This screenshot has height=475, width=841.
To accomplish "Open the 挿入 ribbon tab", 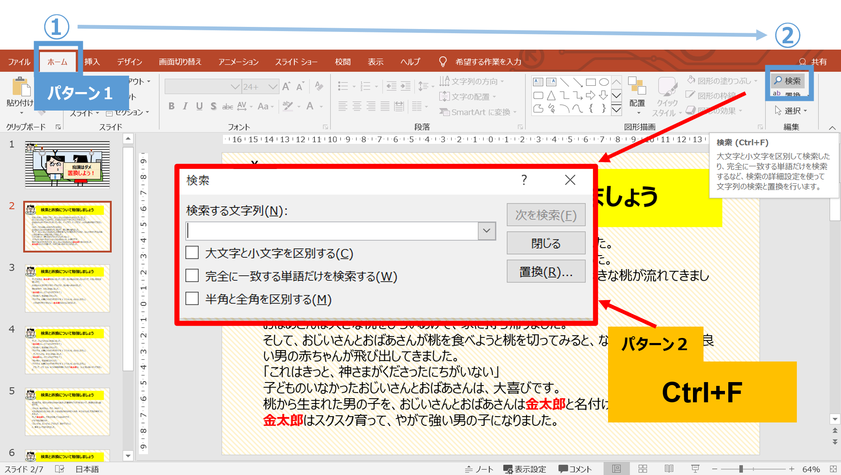I will click(92, 62).
